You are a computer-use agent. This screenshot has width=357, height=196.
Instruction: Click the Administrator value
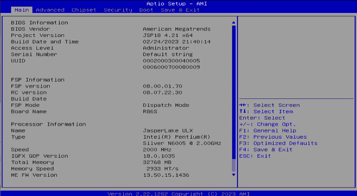166,48
